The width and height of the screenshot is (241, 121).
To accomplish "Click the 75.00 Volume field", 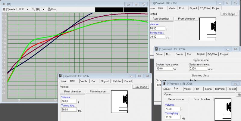I will [173, 109].
